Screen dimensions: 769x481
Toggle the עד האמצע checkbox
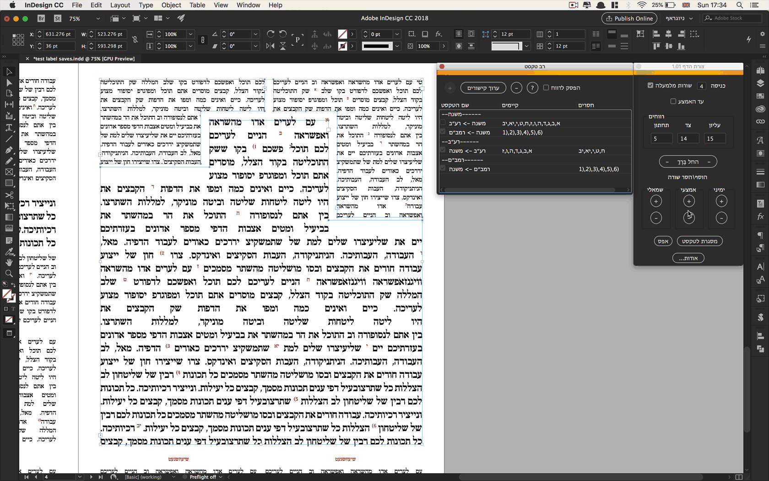[x=673, y=101]
